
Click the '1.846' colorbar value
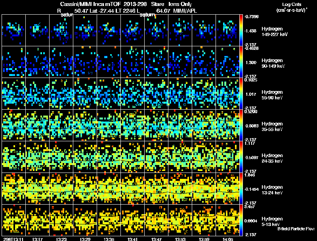tap(250, 175)
